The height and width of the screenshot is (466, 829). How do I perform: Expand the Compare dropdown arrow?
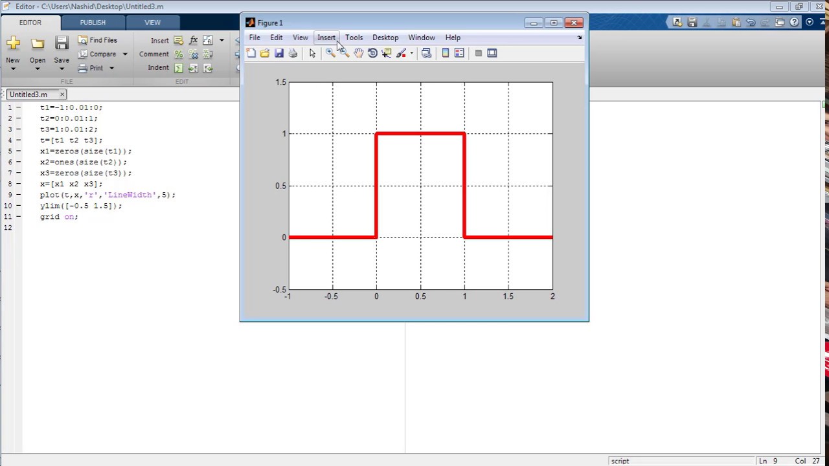click(125, 54)
